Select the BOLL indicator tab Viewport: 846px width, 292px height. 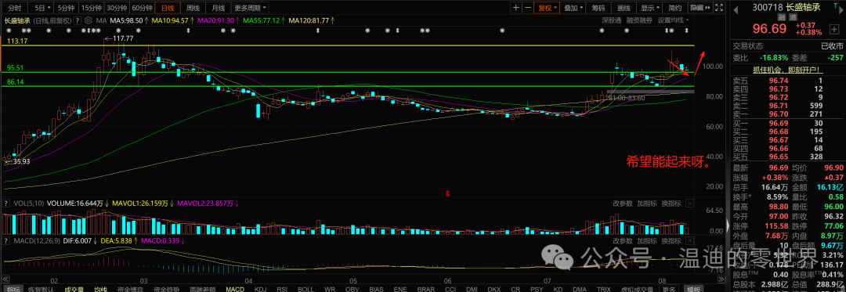click(x=306, y=289)
